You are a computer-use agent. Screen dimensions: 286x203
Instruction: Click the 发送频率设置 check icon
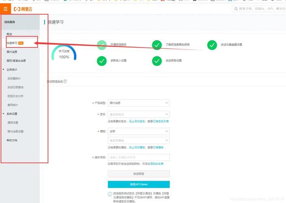(157, 61)
